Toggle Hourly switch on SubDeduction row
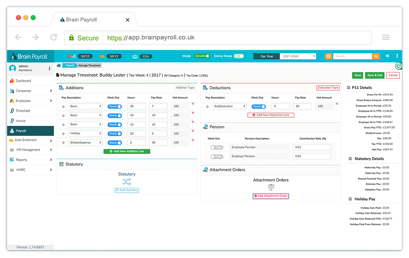409x258 pixels. (x=259, y=106)
